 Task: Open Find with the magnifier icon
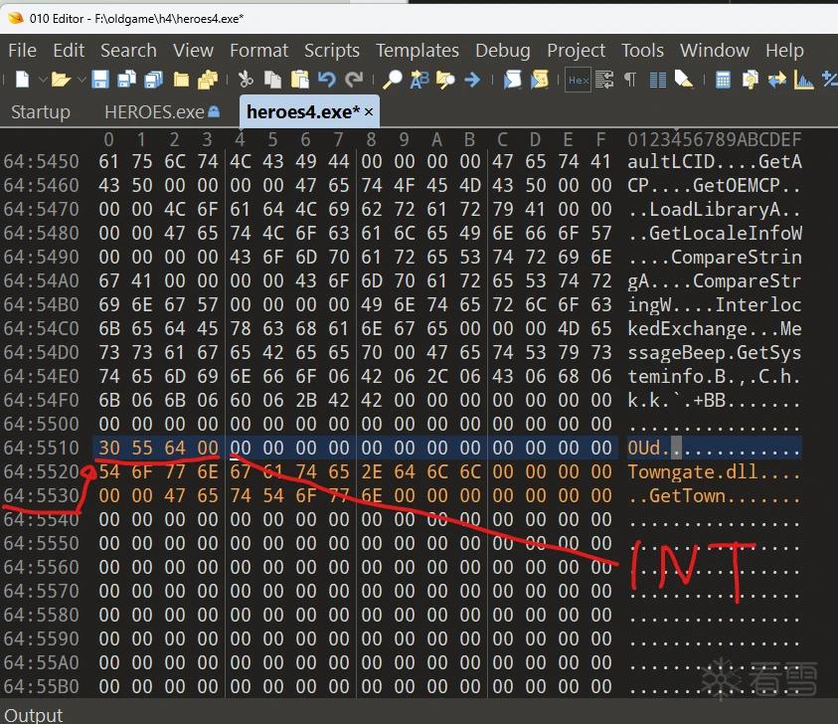point(393,80)
